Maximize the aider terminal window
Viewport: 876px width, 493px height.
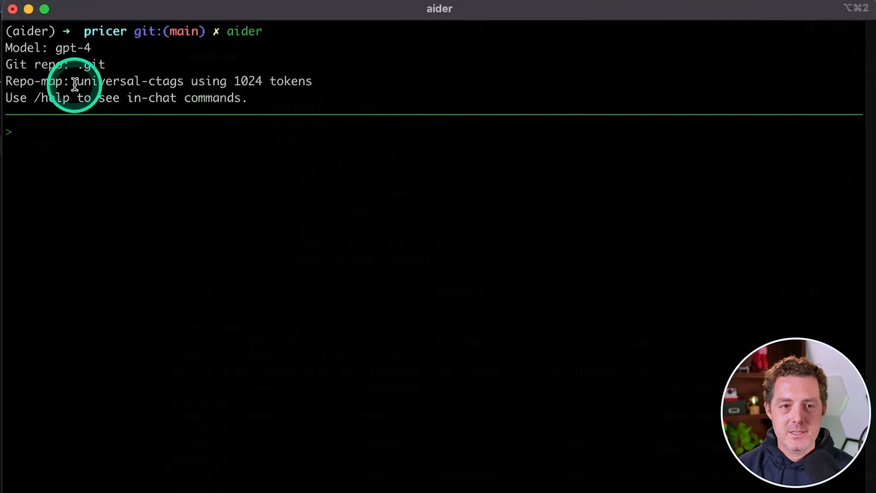(44, 9)
